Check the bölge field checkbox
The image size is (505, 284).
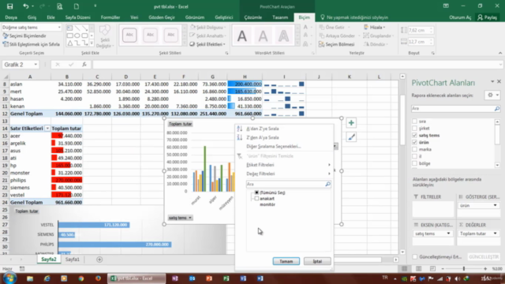tap(414, 163)
